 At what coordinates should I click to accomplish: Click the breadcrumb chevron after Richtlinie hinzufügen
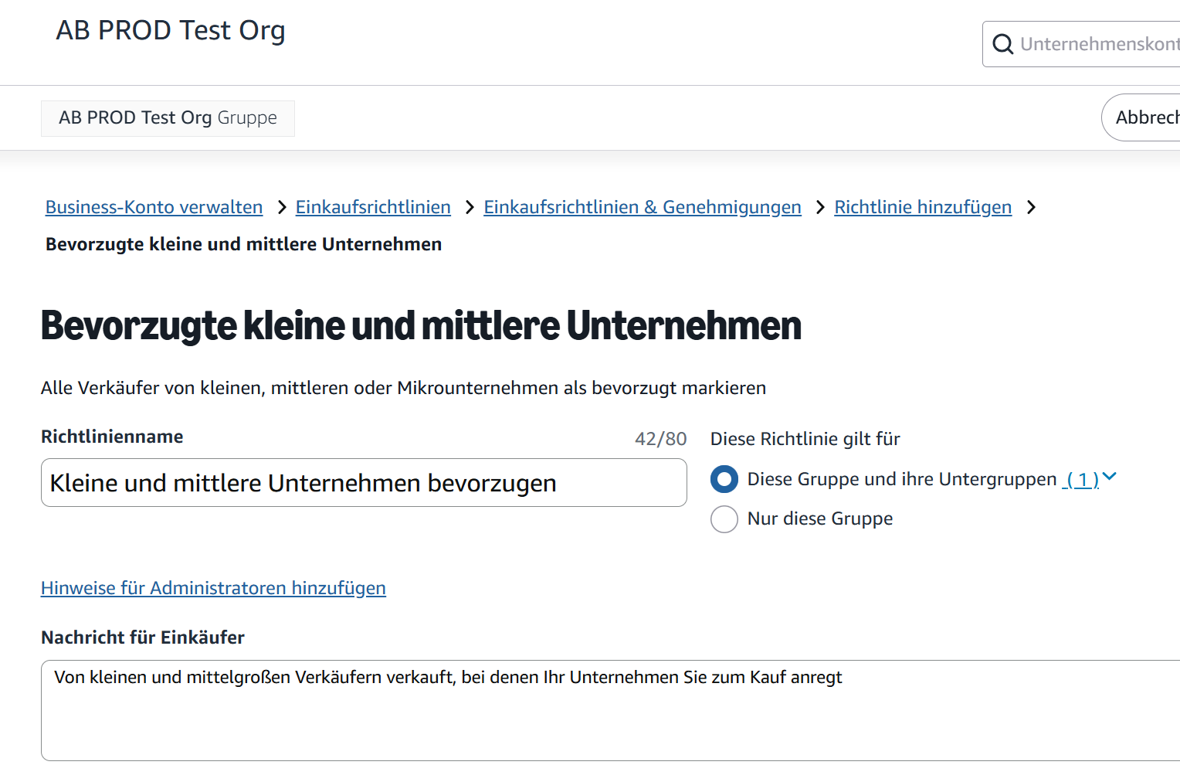[x=1031, y=207]
